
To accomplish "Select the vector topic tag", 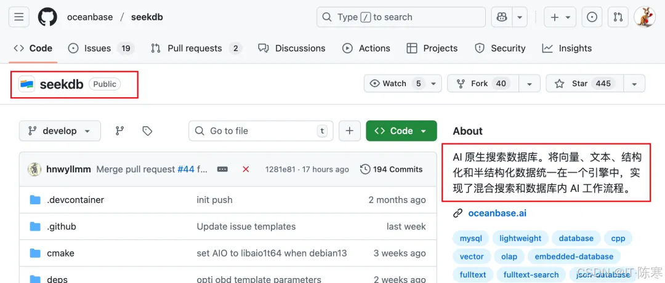I will tap(472, 257).
